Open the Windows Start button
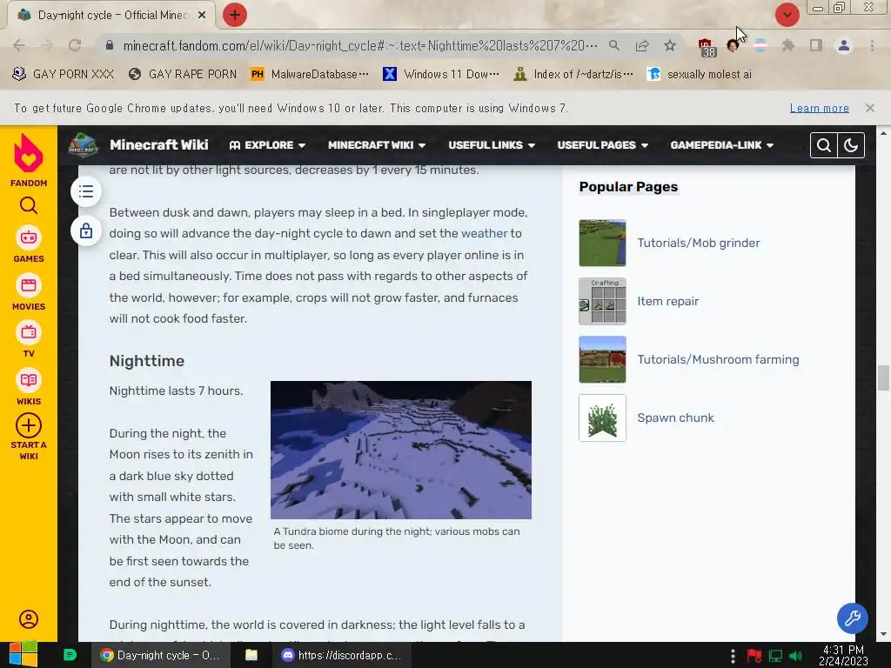This screenshot has height=668, width=891. tap(23, 655)
